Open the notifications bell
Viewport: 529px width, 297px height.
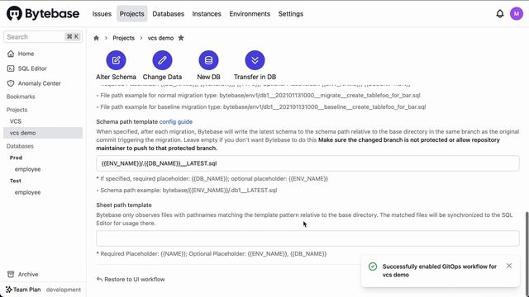coord(499,14)
